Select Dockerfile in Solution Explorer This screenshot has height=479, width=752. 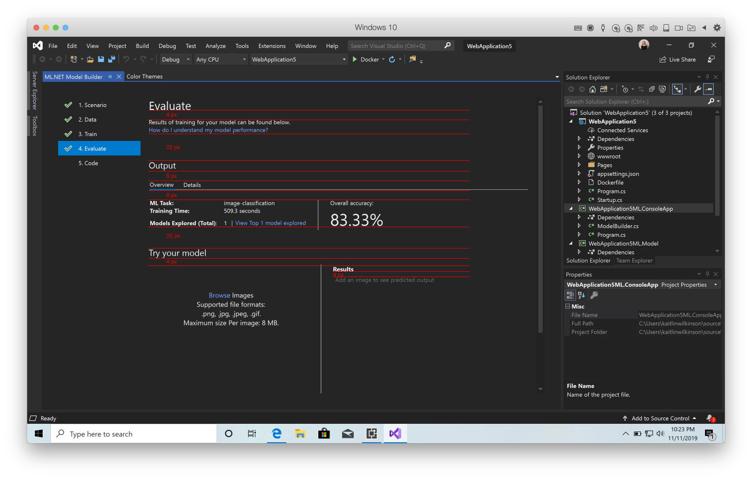(x=611, y=183)
